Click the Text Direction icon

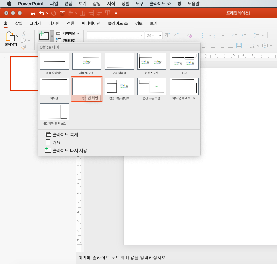coord(252,46)
